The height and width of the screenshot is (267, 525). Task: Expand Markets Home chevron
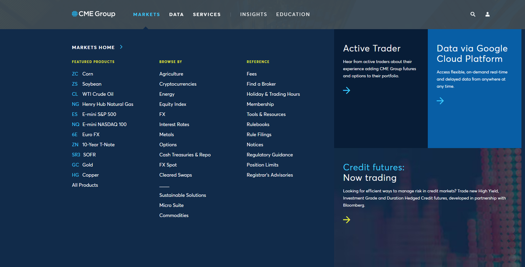(121, 47)
